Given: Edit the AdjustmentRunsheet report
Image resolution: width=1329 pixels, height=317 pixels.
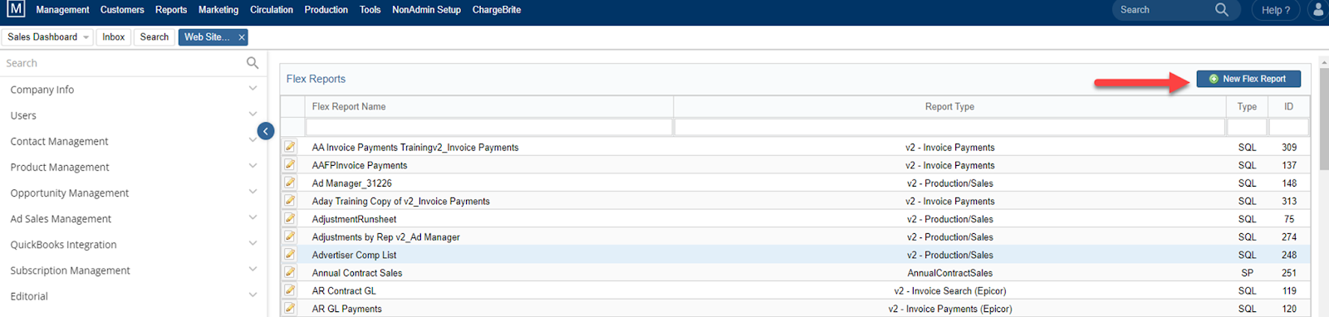Looking at the screenshot, I should pos(290,218).
